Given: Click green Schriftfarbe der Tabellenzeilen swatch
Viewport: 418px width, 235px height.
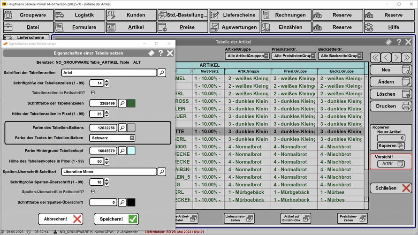Looking at the screenshot, I should (131, 103).
